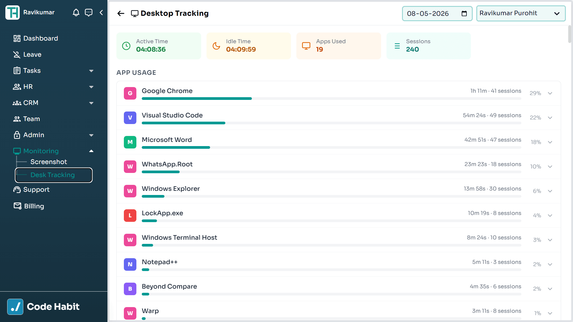This screenshot has height=322, width=573.
Task: Click the Visual Studio Code V icon
Action: click(x=130, y=118)
